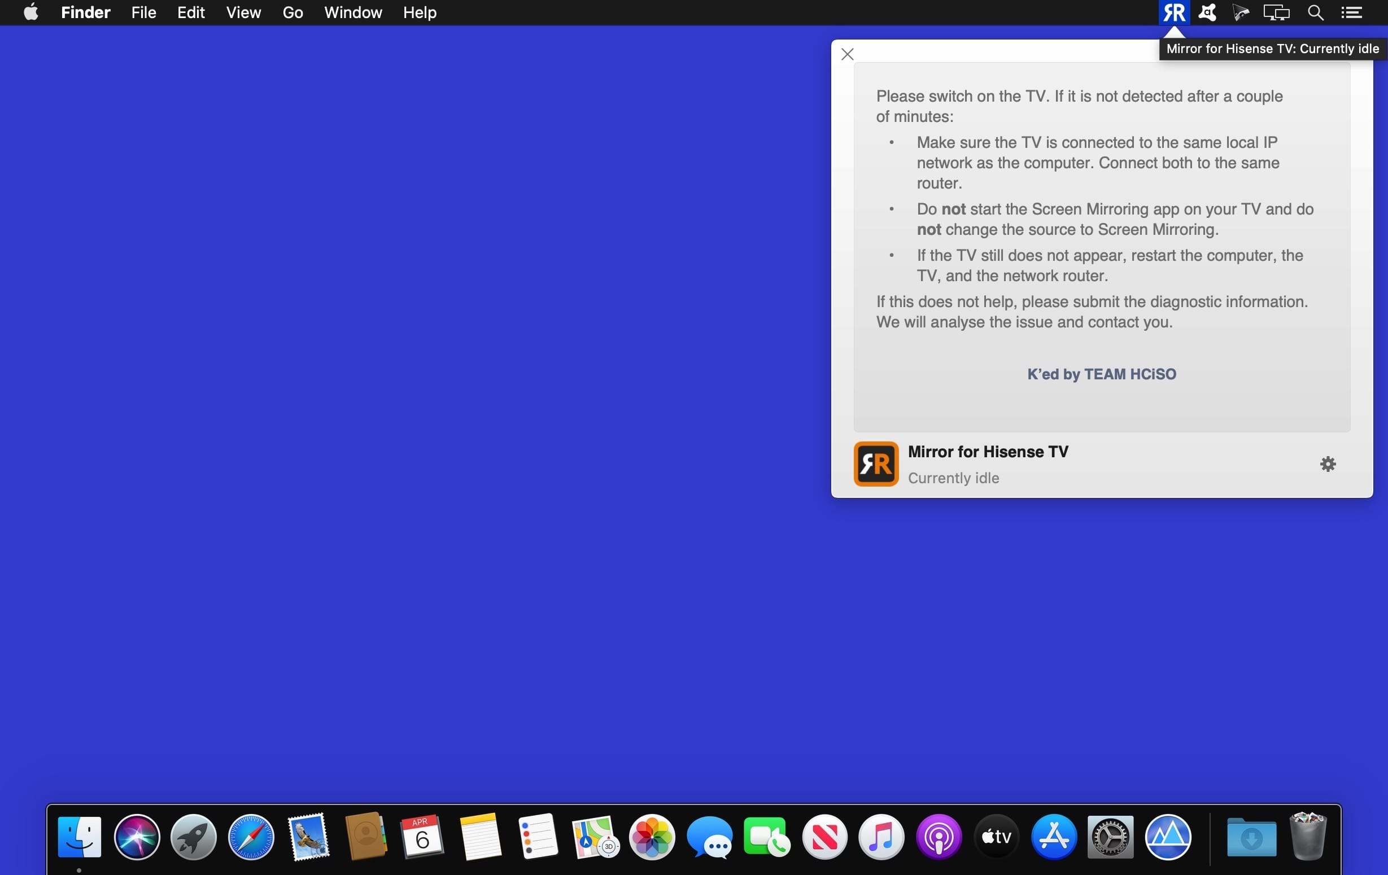Click the Mirror for Hisense TV menu bar icon
Screen dimensions: 1388x875
[1173, 12]
